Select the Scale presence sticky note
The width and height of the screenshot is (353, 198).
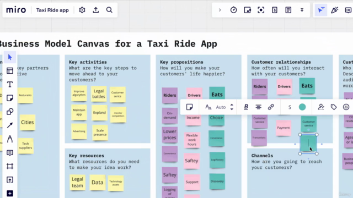100,133
